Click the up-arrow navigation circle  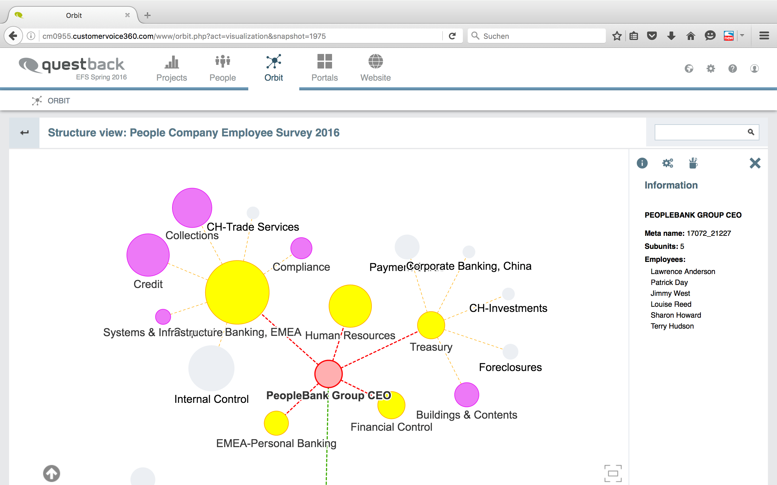(51, 473)
